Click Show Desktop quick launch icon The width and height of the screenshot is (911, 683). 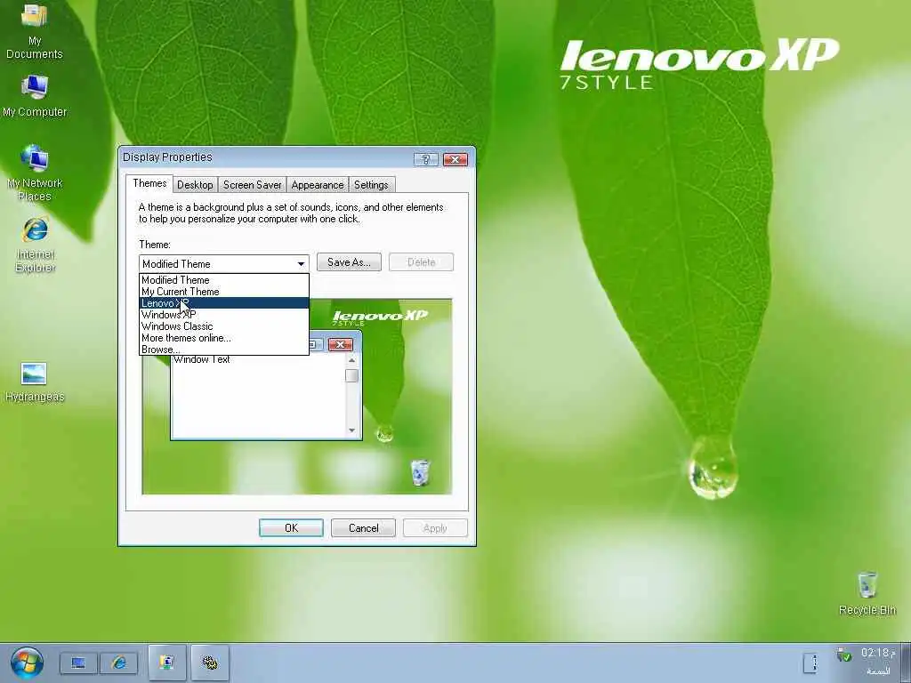[78, 663]
